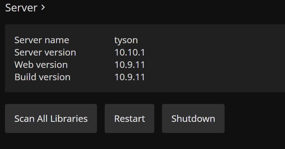The width and height of the screenshot is (285, 149).
Task: Shut down the server
Action: (x=193, y=118)
